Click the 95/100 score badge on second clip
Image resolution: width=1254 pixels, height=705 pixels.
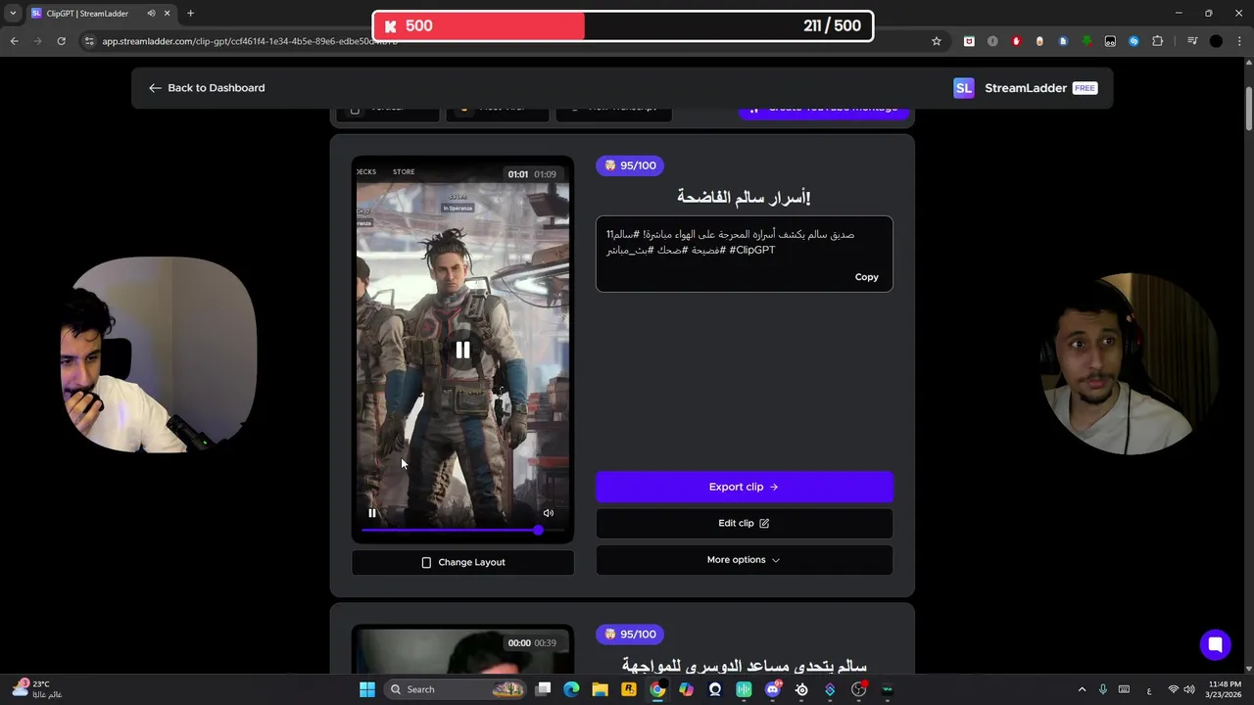click(630, 634)
